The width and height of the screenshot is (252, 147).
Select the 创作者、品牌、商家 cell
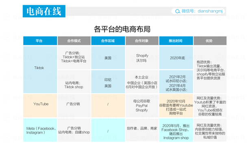(x=142, y=130)
